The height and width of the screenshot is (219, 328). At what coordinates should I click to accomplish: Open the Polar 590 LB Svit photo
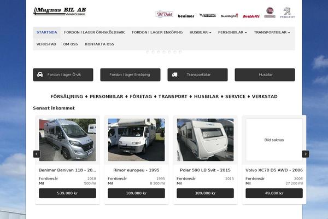tap(205, 140)
